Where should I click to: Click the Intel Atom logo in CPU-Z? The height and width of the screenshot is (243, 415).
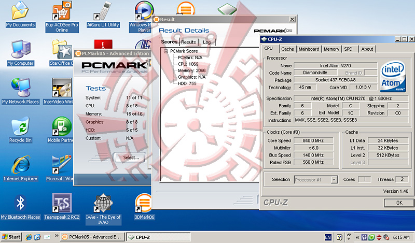click(x=393, y=77)
